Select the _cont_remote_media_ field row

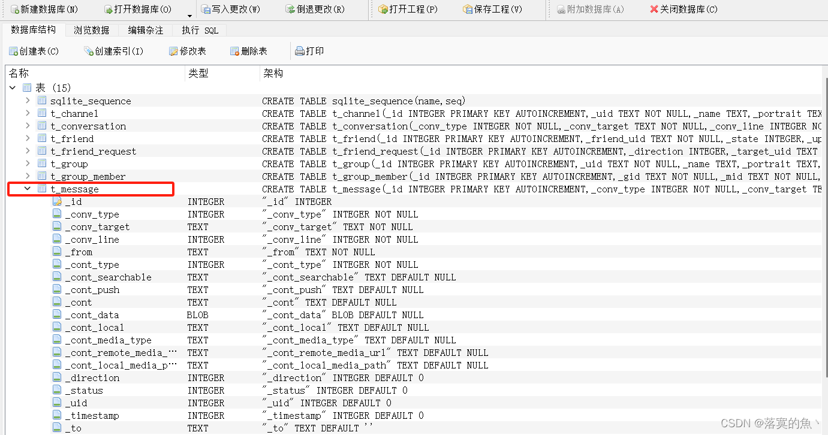point(414,352)
